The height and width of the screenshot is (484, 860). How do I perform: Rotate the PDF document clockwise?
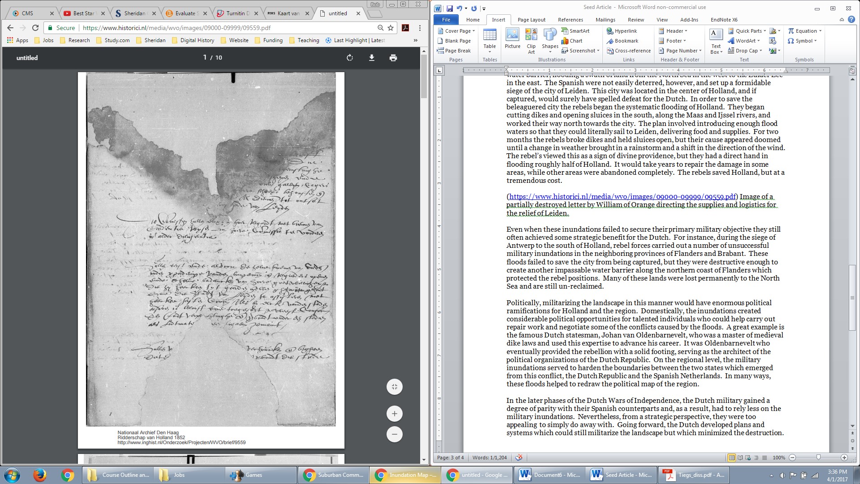click(x=350, y=58)
